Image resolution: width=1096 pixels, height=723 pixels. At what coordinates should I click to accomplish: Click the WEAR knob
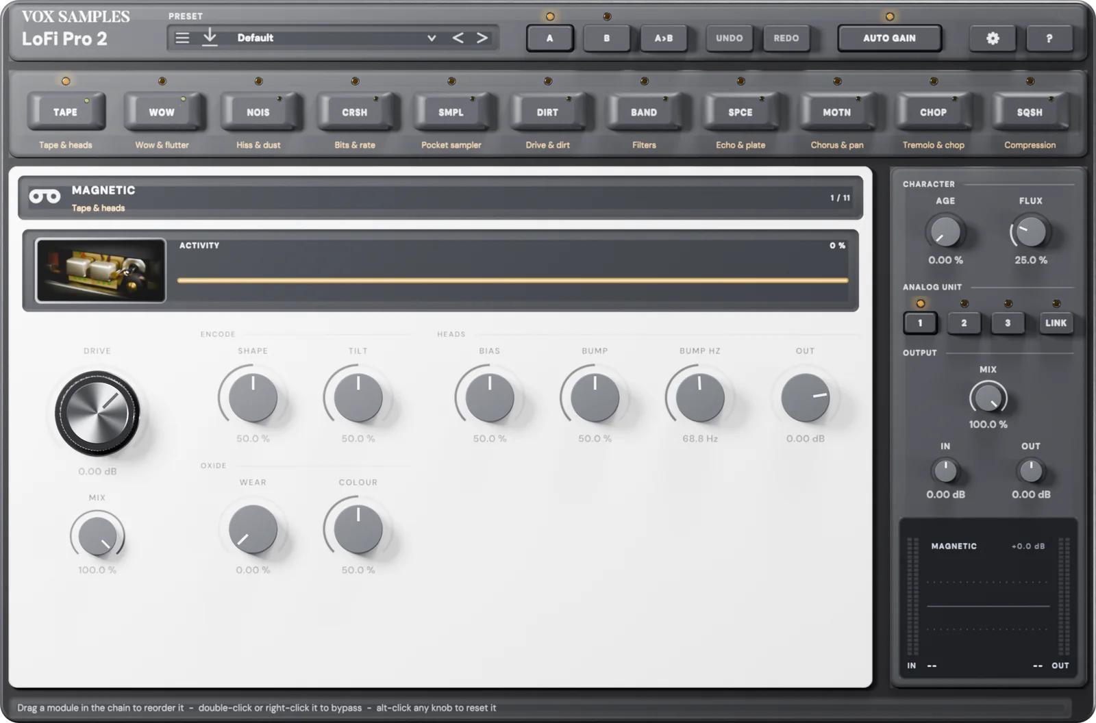(253, 529)
